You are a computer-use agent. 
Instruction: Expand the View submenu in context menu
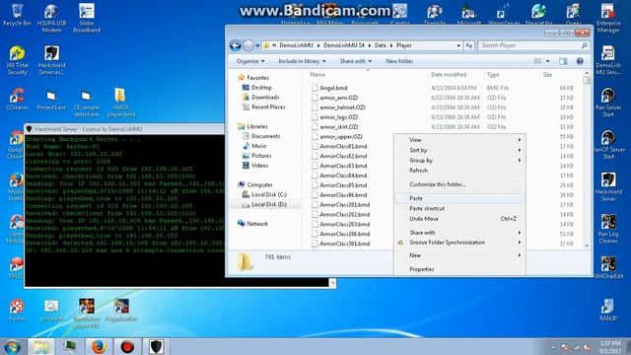[460, 140]
